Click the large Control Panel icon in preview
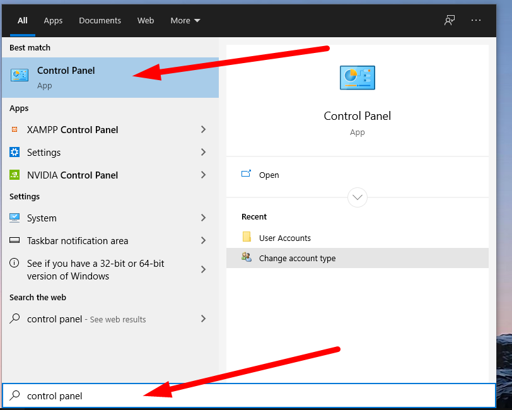 click(x=358, y=78)
